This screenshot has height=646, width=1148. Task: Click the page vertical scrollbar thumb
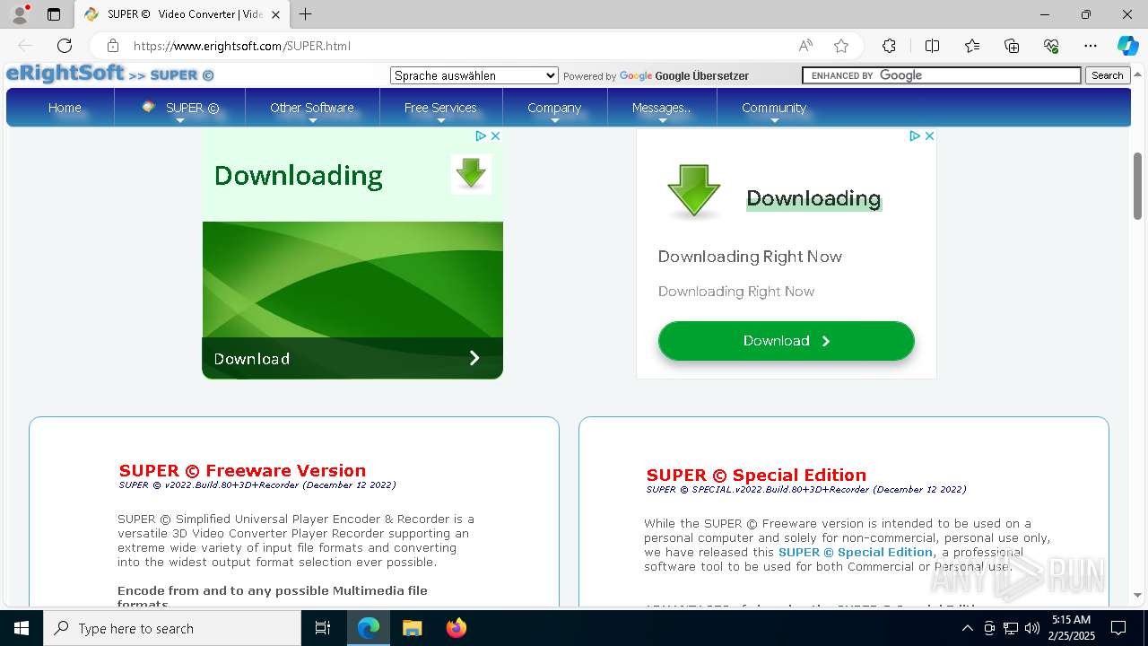pos(1137,186)
